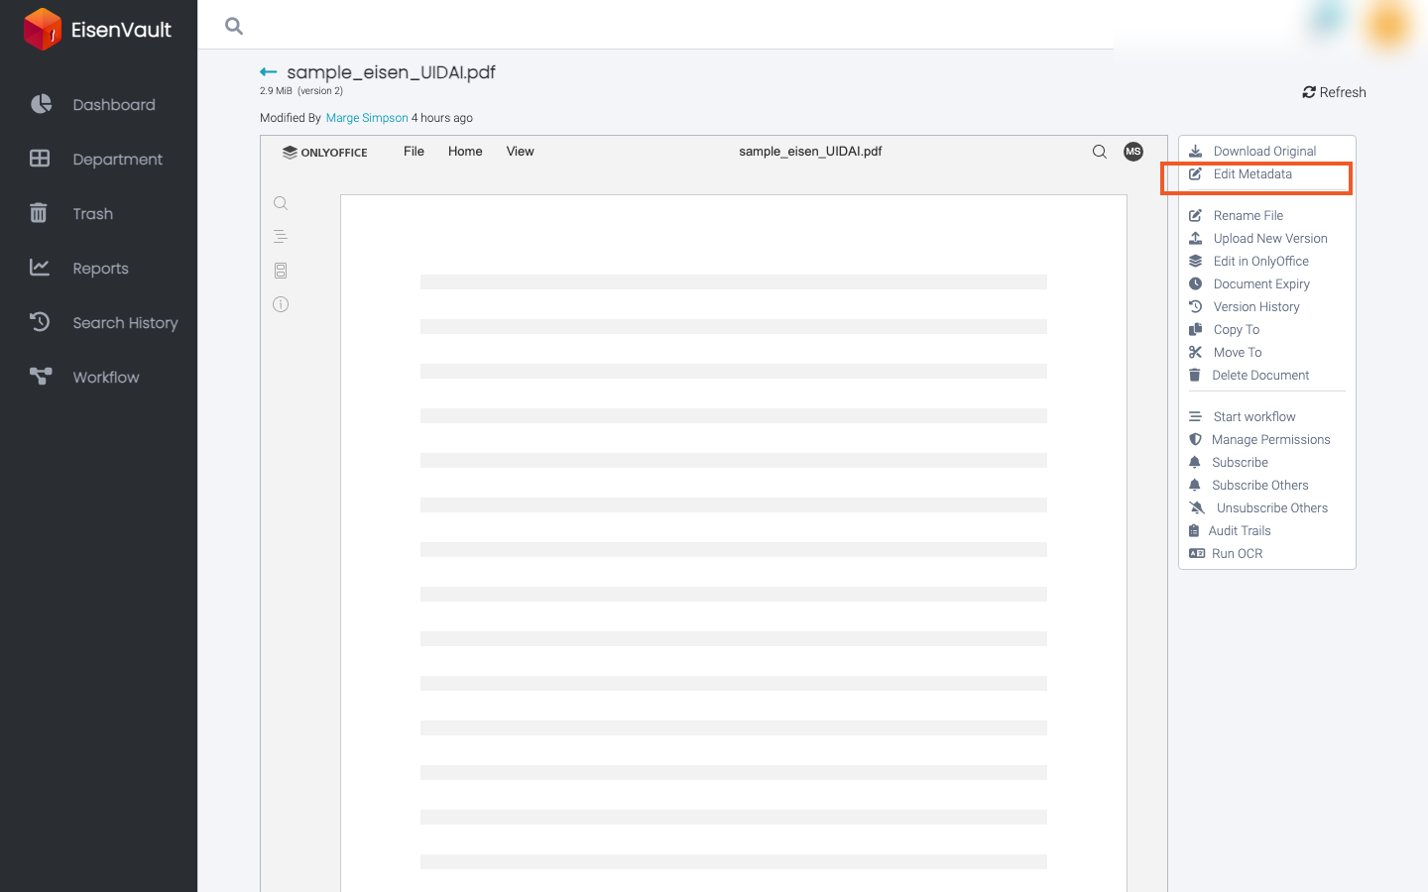Open the page thumbnails panel icon

[281, 271]
